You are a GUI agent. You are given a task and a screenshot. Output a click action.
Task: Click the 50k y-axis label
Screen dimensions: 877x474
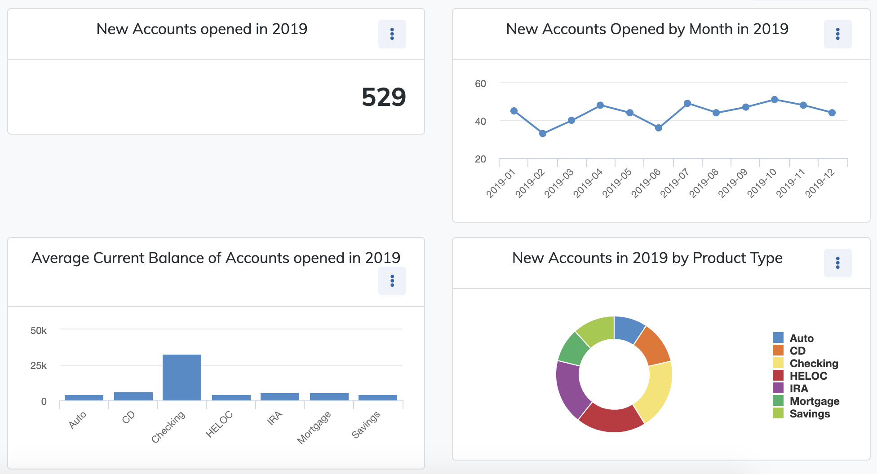pos(38,331)
